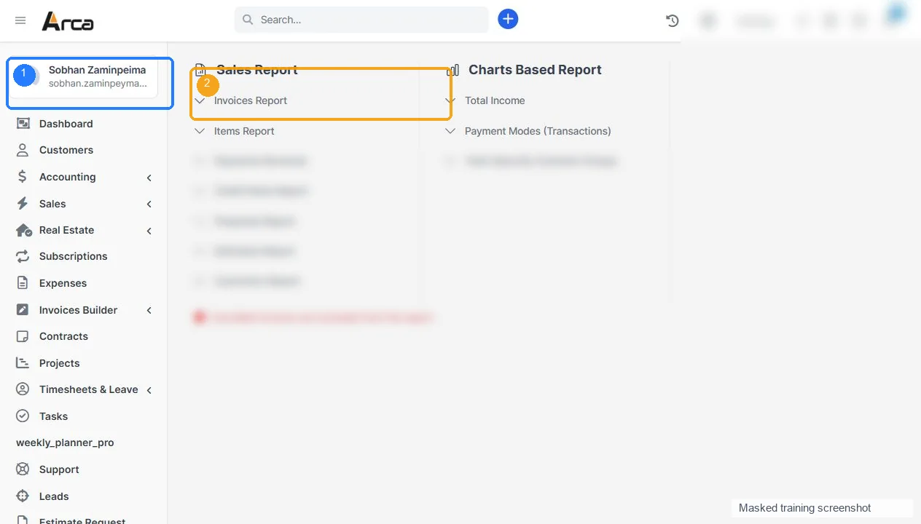The height and width of the screenshot is (524, 921).
Task: Expand the Accounting submenu arrow
Action: pyautogui.click(x=149, y=178)
